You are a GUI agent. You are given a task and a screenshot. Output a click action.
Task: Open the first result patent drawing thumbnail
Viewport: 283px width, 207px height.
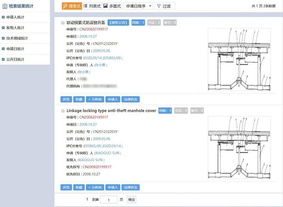[x=239, y=60]
